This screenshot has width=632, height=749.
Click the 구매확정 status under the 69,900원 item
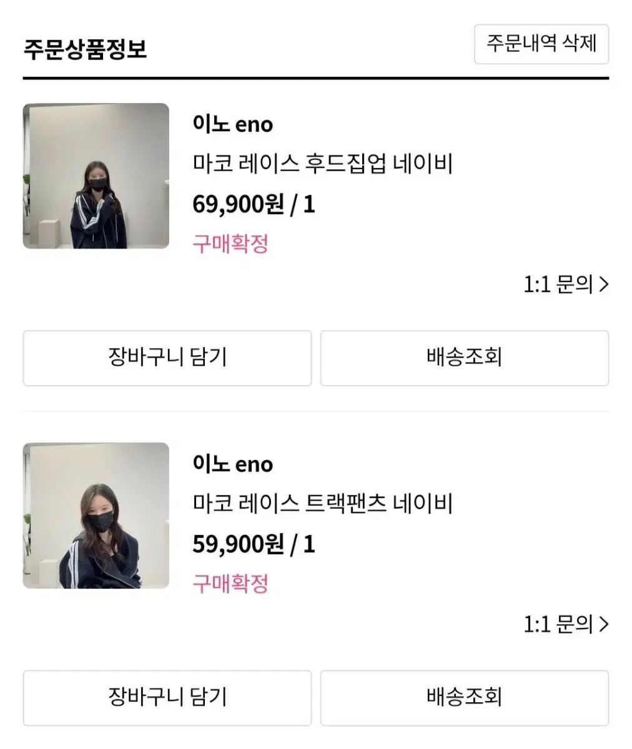[x=230, y=243]
